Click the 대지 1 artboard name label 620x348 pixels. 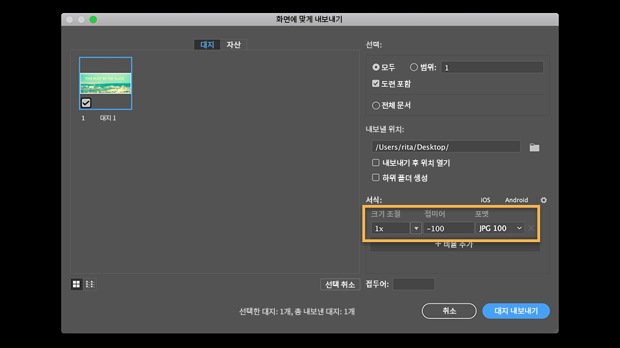[108, 118]
